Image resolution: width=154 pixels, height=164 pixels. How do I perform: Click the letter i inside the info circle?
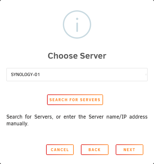[77, 25]
